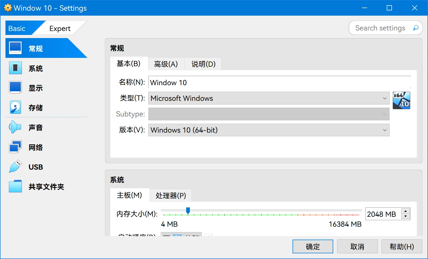Open the 存储 (Storage) disk icon
Screen dimensions: 428x259
tap(15, 107)
